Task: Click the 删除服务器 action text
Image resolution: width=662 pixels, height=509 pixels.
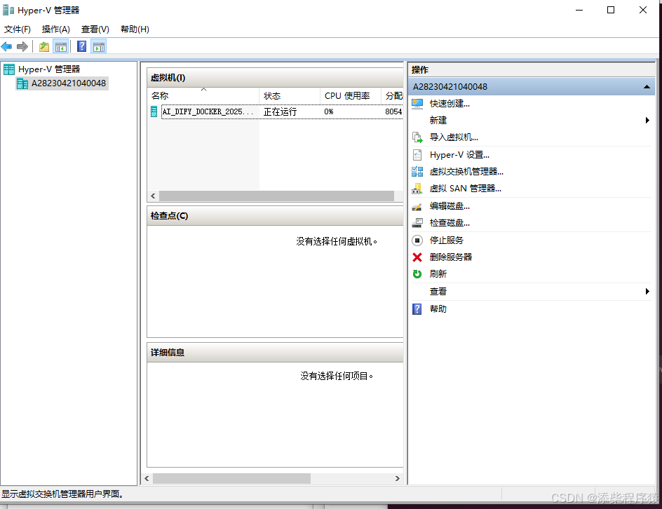Action: [x=450, y=257]
